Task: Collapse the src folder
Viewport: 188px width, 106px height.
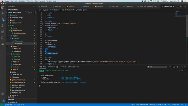Action: coord(13,26)
